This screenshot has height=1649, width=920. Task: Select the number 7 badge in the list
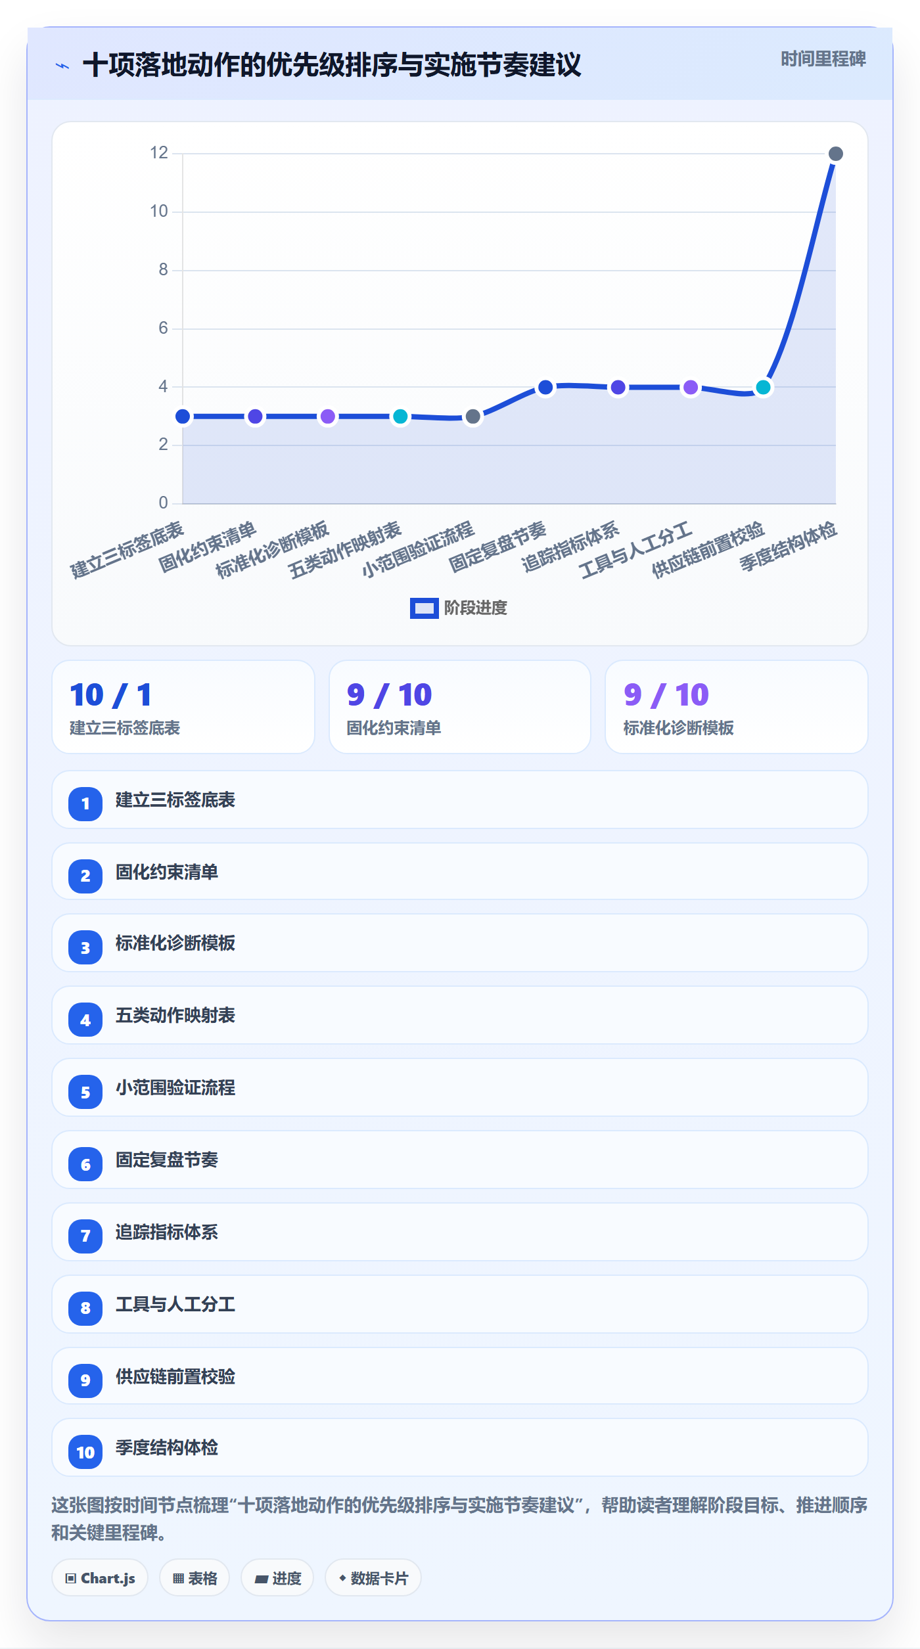pos(85,1236)
